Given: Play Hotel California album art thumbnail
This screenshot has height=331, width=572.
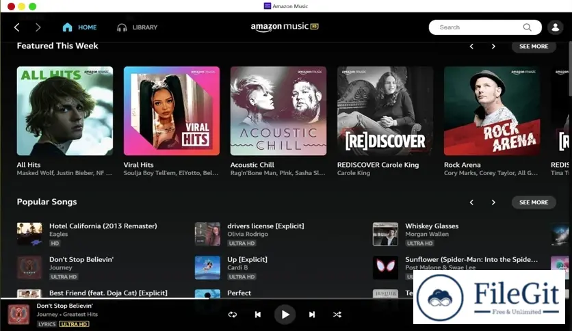Looking at the screenshot, I should pos(29,234).
